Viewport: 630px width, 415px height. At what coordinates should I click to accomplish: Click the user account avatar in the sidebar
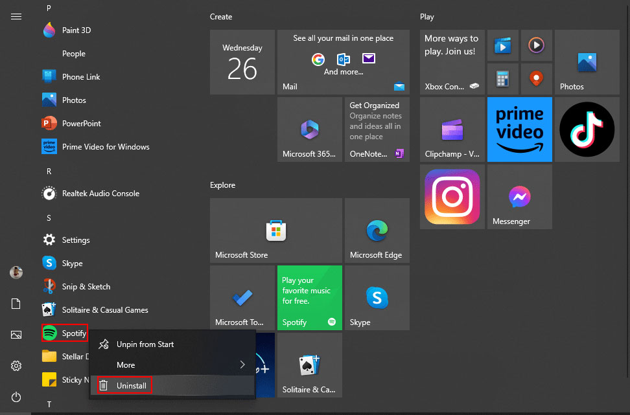pyautogui.click(x=16, y=273)
